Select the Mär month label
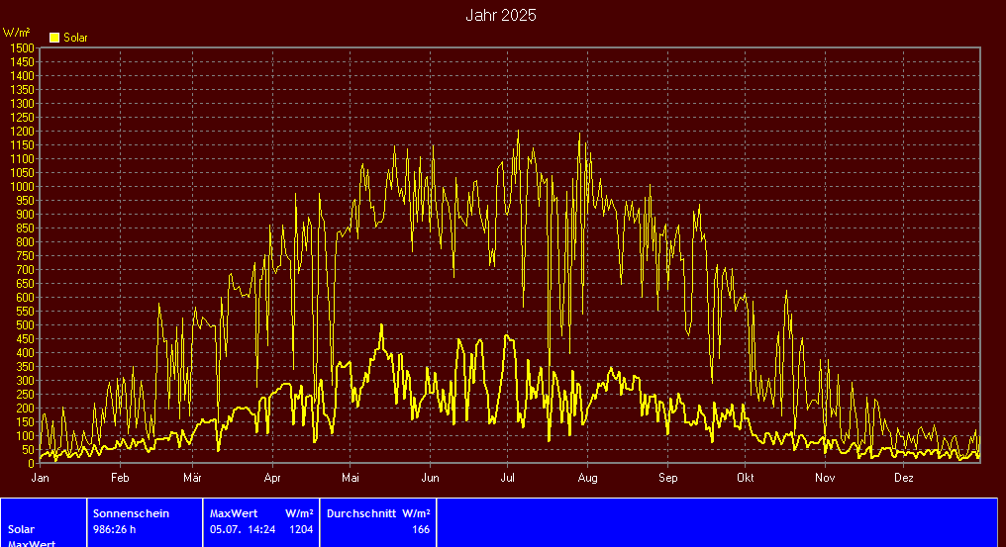The width and height of the screenshot is (1006, 547). [192, 477]
